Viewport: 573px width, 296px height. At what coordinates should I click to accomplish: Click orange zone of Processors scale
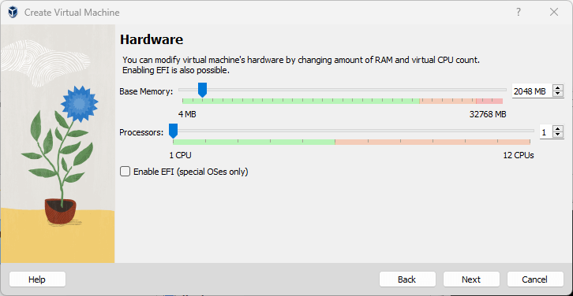click(433, 142)
